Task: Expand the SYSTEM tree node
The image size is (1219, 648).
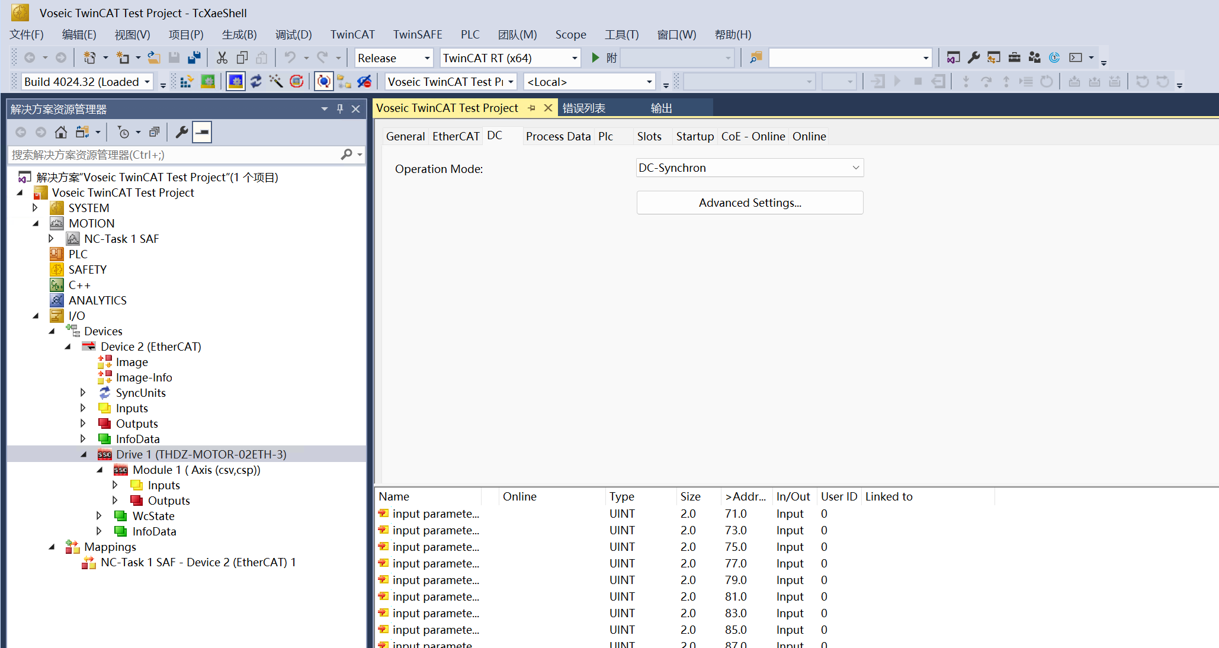Action: (x=35, y=208)
